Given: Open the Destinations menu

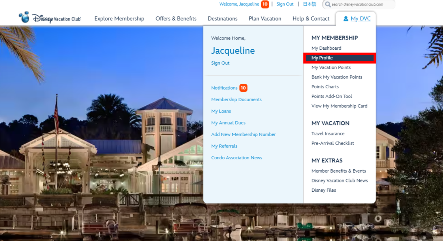Looking at the screenshot, I should (222, 18).
